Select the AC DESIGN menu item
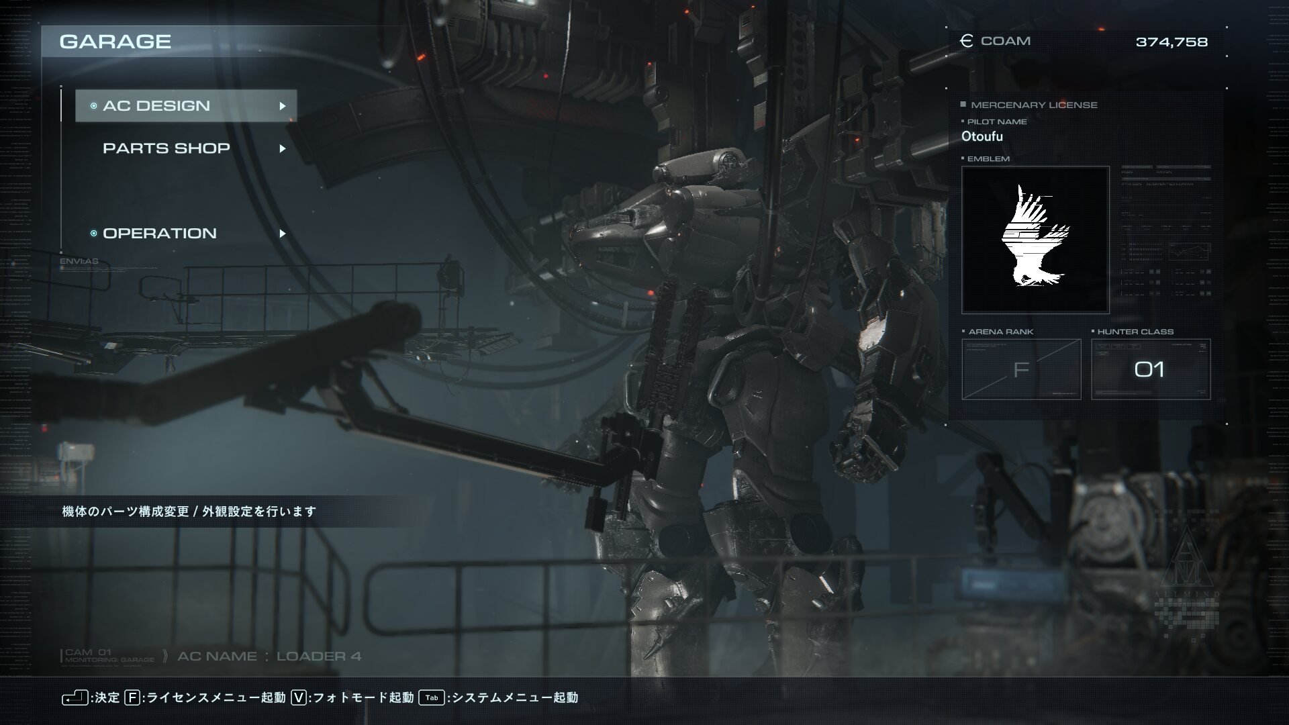Image resolution: width=1289 pixels, height=725 pixels. click(x=156, y=106)
